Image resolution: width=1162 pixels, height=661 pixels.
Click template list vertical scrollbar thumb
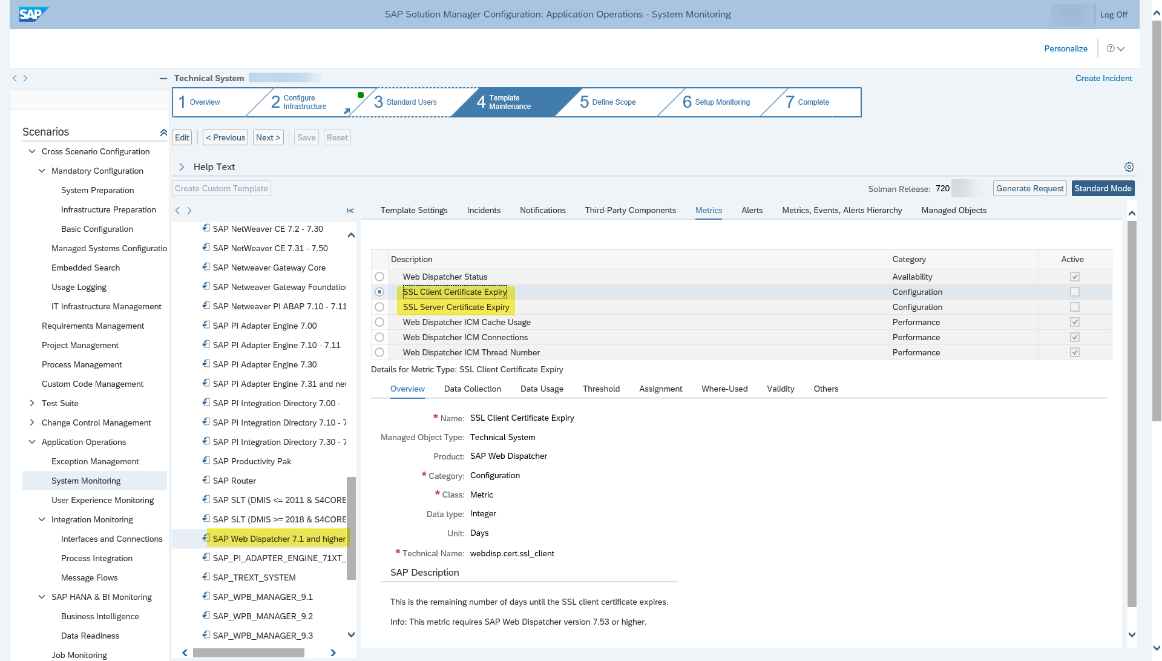tap(351, 528)
